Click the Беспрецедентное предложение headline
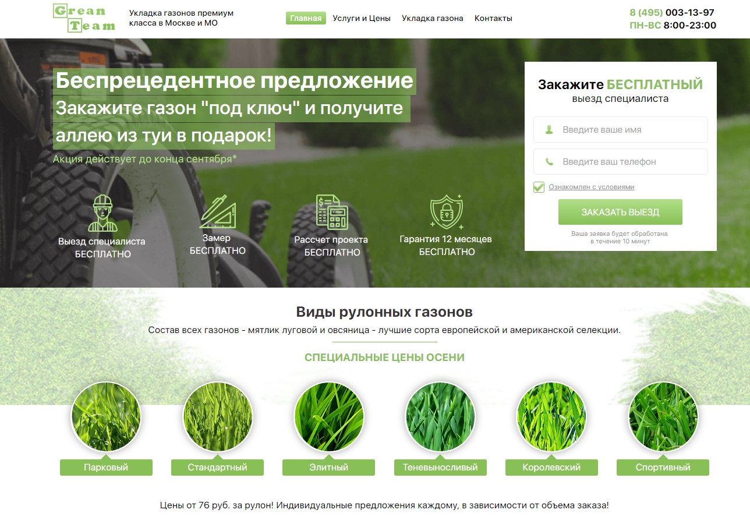Viewport: 750px width, 531px height. click(234, 80)
